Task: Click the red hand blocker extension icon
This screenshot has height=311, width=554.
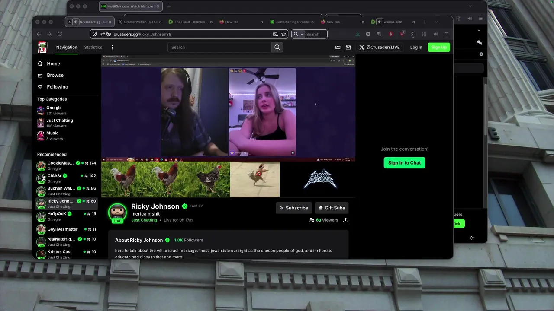Action: pos(390,34)
